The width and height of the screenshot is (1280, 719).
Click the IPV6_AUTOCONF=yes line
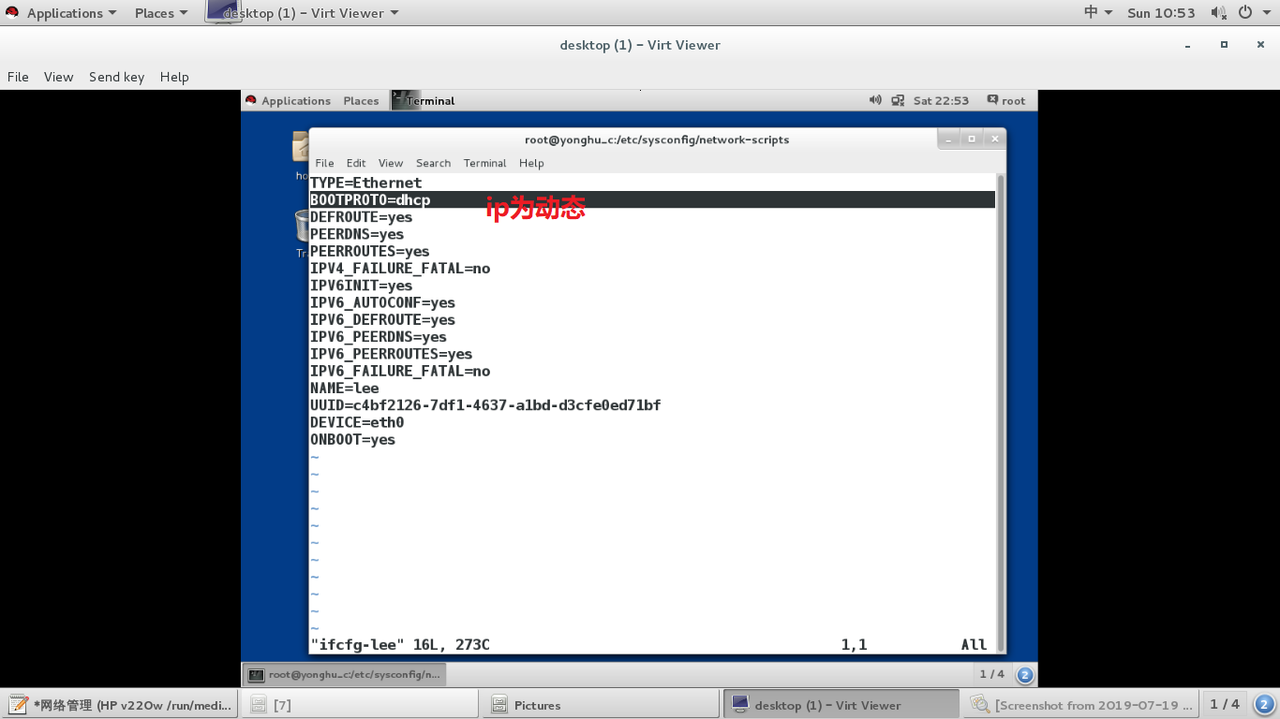(x=382, y=302)
